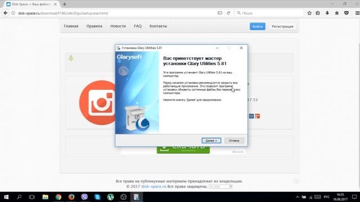Select the installer icon on the taskbar
Screen dimensions: 360x202
point(136,197)
